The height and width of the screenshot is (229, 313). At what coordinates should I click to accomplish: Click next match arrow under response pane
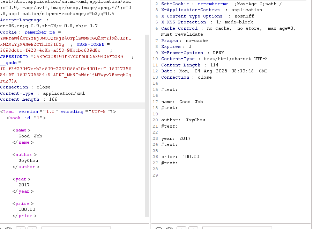point(193,228)
